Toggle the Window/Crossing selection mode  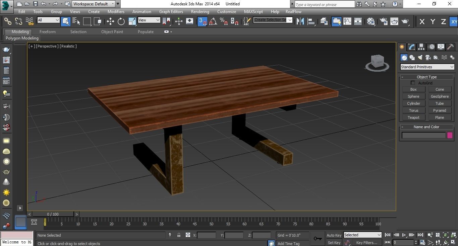click(x=98, y=21)
